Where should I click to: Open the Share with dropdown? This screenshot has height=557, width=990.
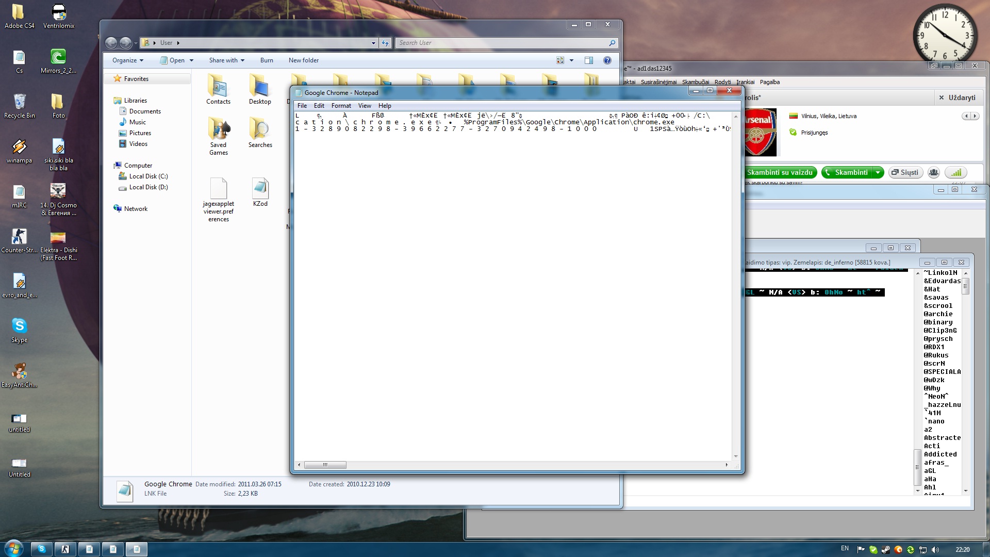coord(226,60)
